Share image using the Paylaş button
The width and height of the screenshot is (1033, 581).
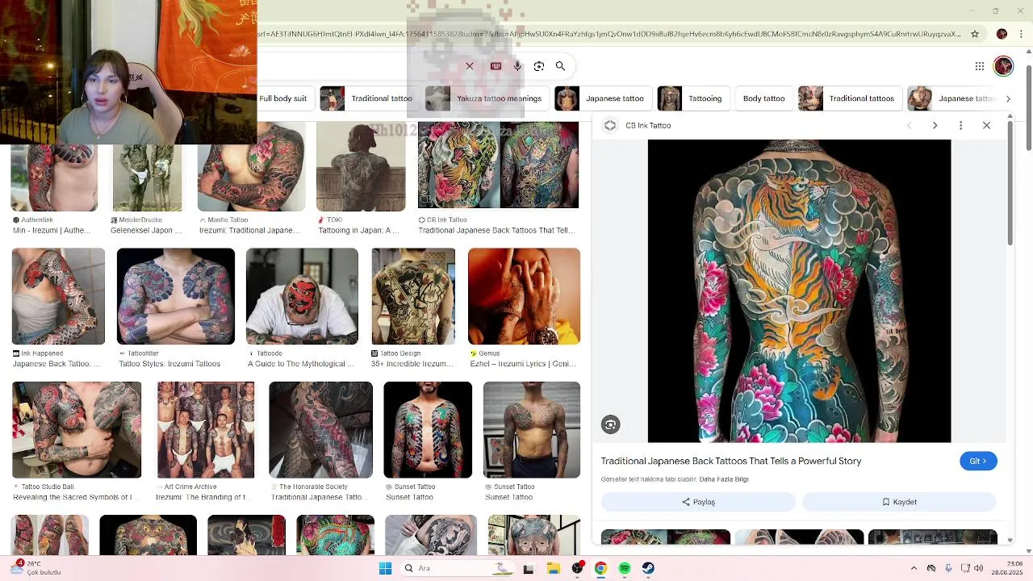coord(698,502)
